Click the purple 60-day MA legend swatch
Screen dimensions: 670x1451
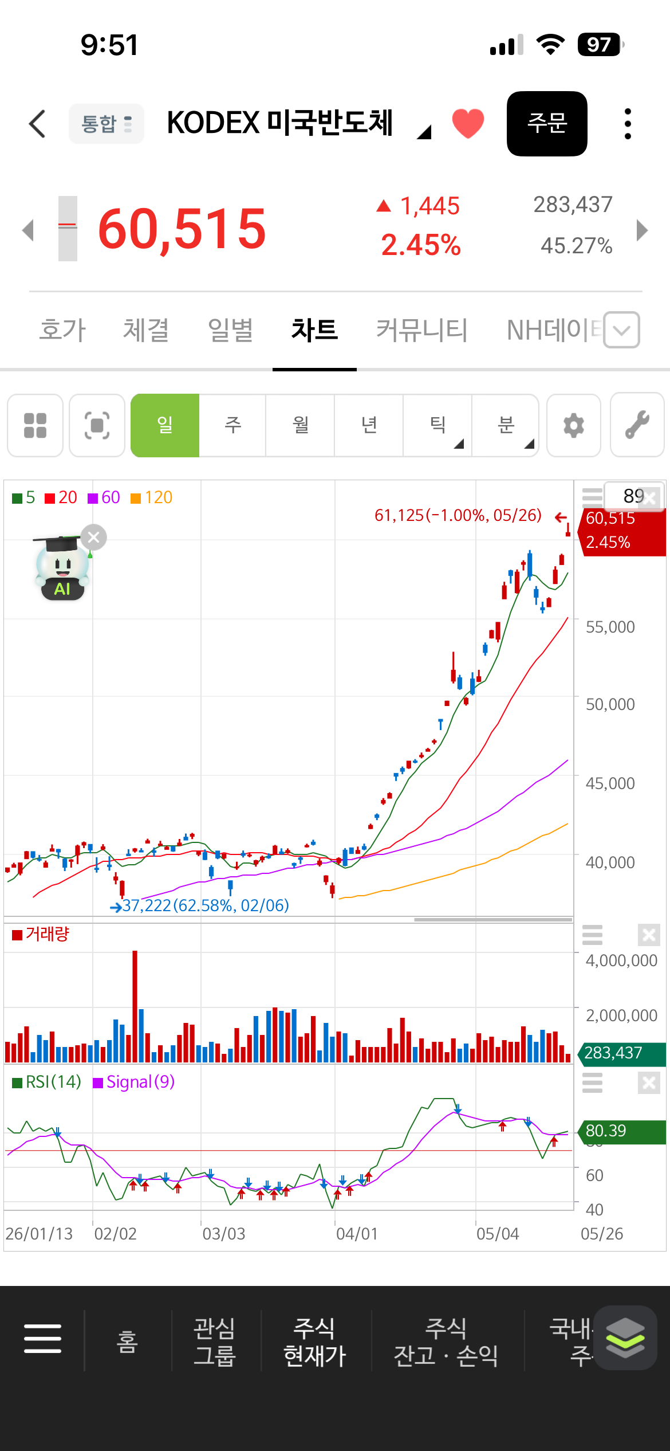coord(93,498)
